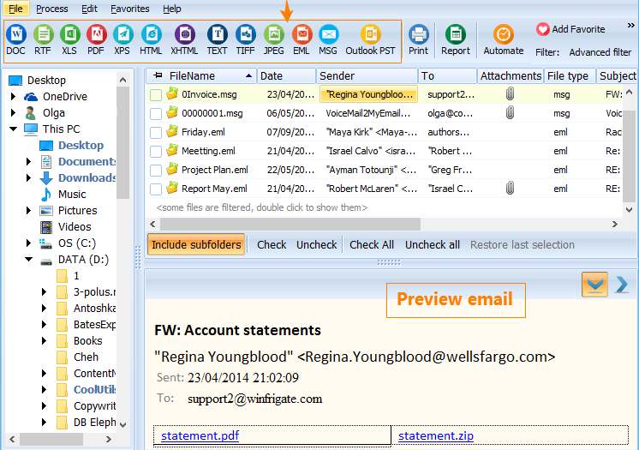Image resolution: width=639 pixels, height=450 pixels.
Task: Tick checkbox next to Meetting.eml
Action: [156, 152]
